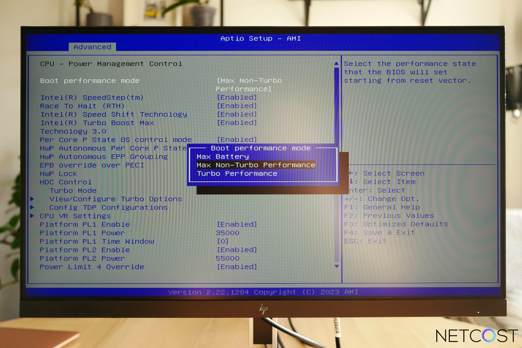Select the Platform PL1 Enable label
This screenshot has width=522, height=348.
click(85, 225)
